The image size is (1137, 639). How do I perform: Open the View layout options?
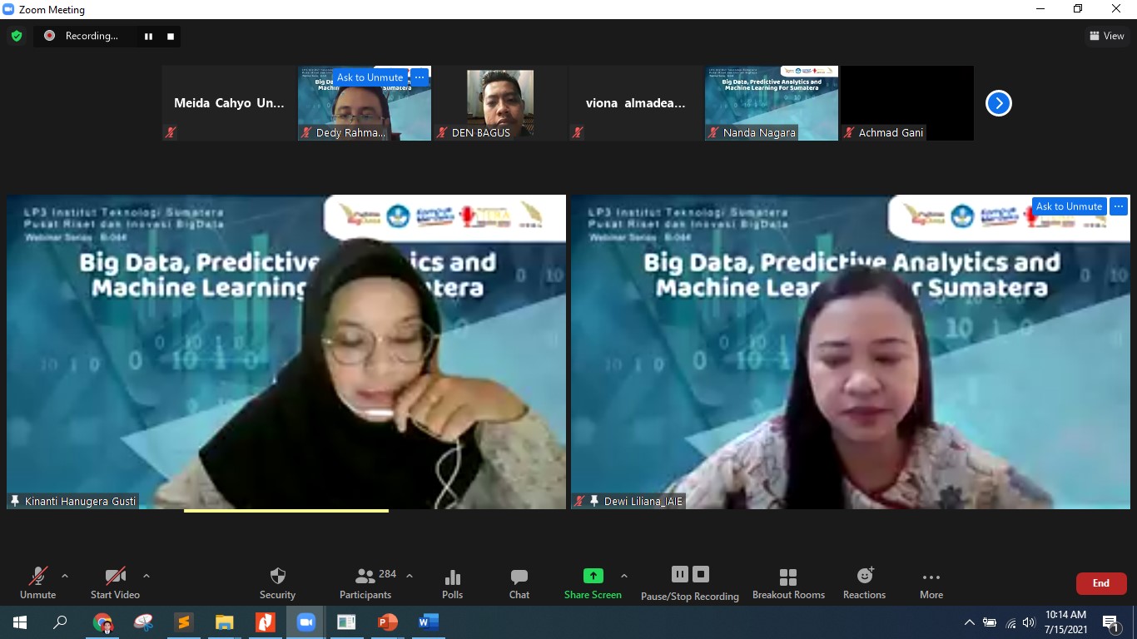pyautogui.click(x=1107, y=36)
